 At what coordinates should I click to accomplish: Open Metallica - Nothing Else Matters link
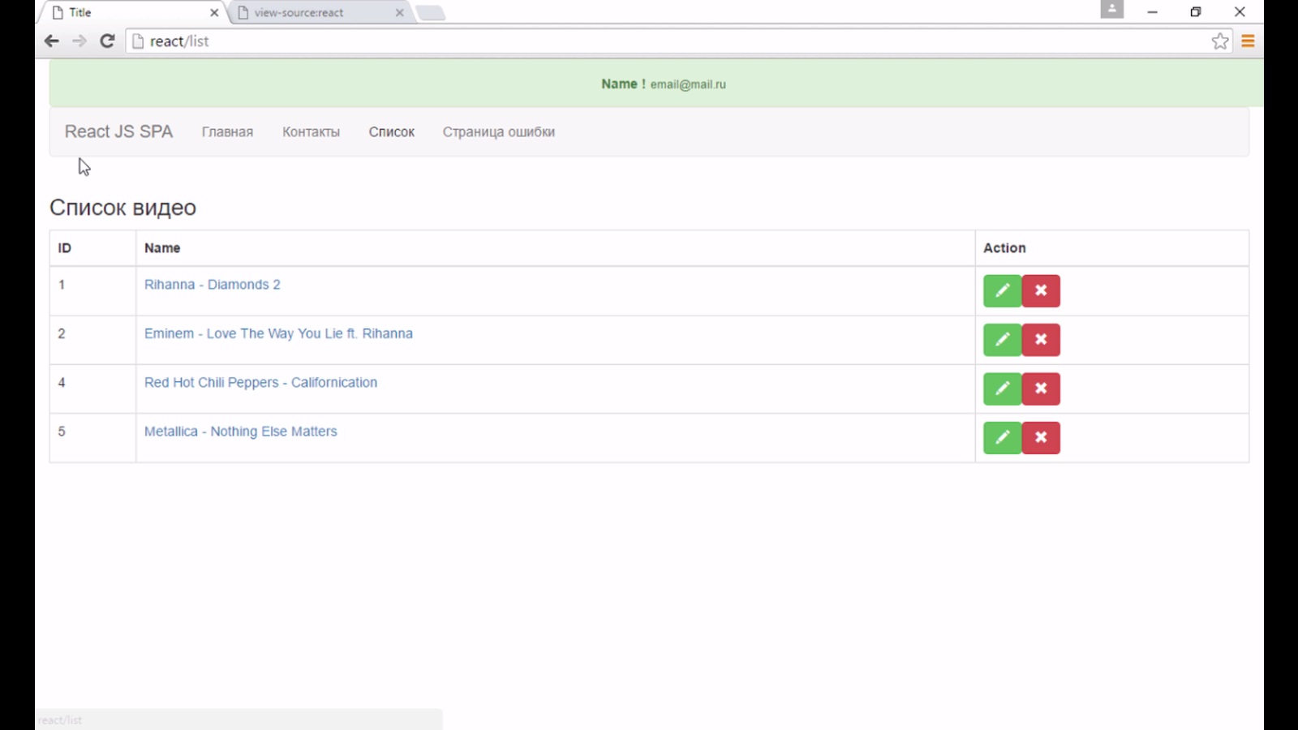[x=240, y=432]
